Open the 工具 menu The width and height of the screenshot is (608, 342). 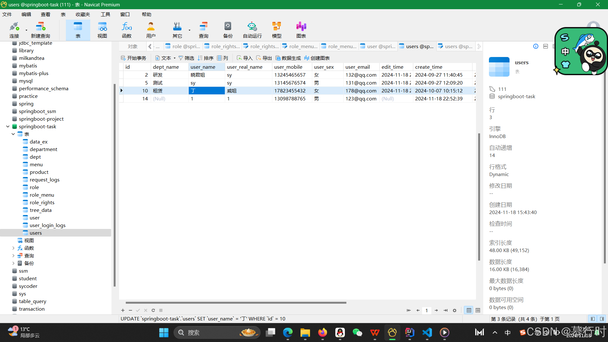pos(105,15)
